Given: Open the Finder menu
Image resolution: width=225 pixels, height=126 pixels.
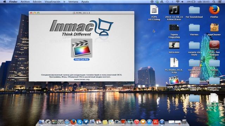Looking at the screenshot, I should click(x=13, y=2).
